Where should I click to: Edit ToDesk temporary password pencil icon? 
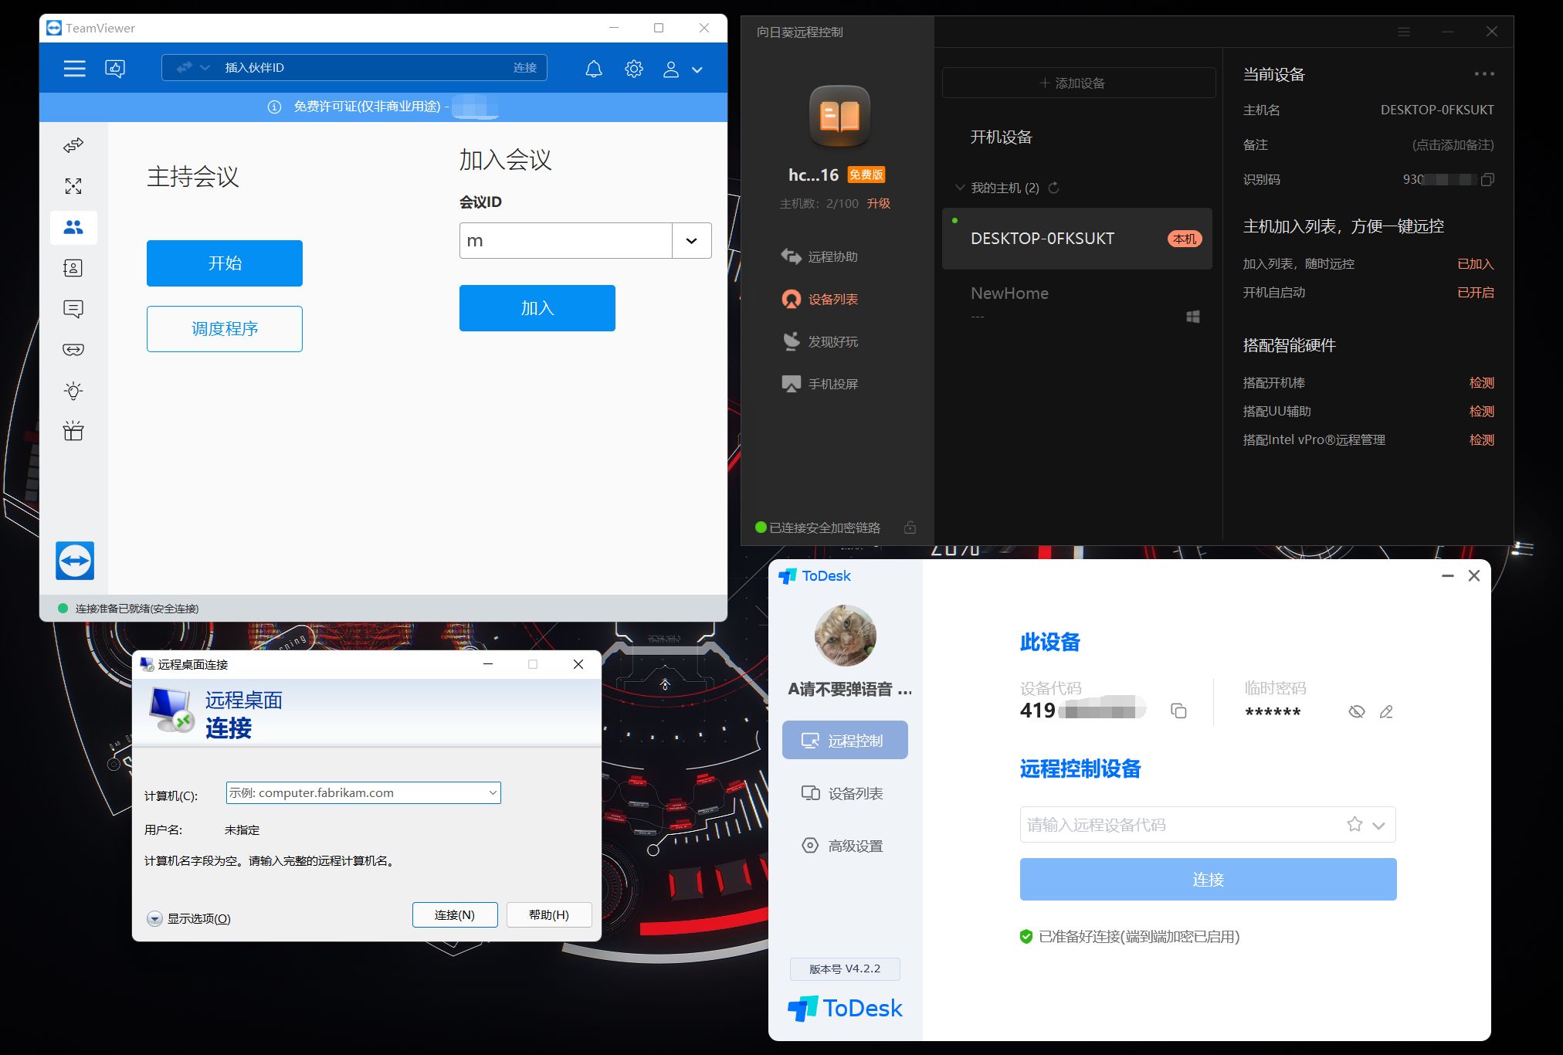(x=1386, y=711)
